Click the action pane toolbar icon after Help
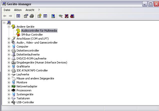 tap(45, 16)
